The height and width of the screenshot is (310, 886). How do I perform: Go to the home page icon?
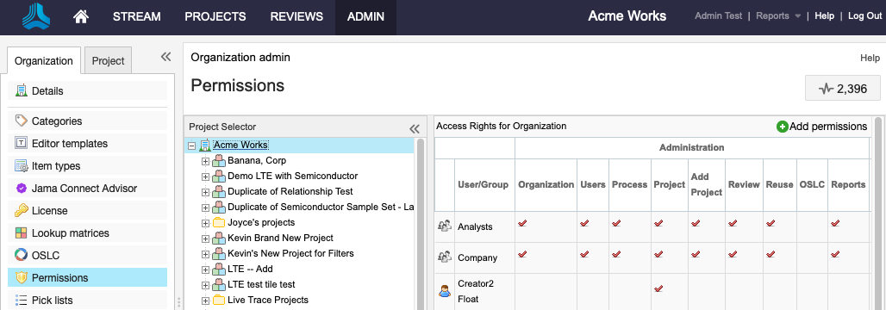click(81, 16)
